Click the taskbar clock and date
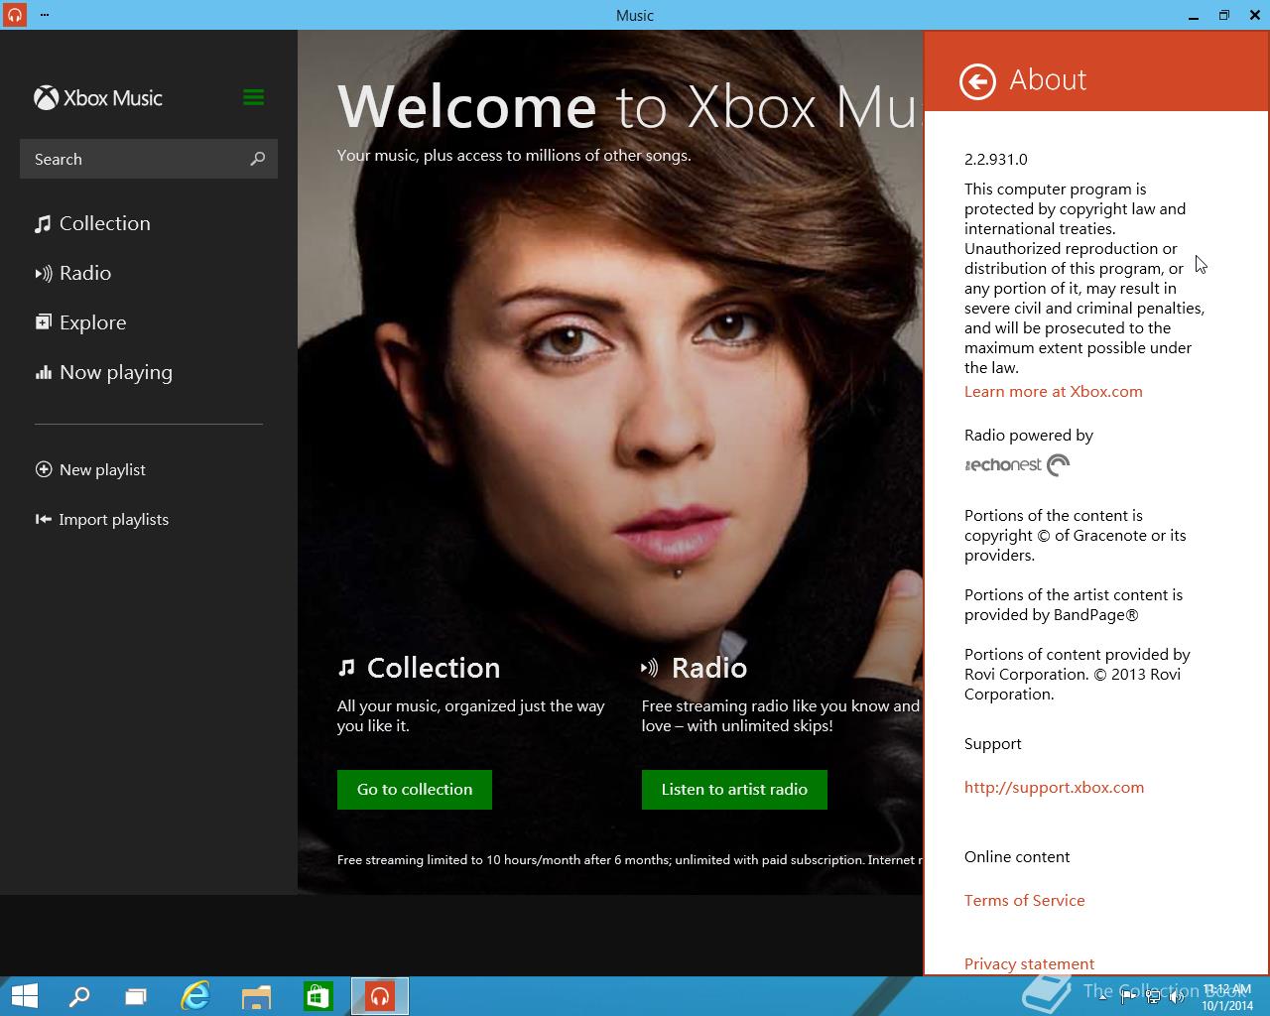Viewport: 1270px width, 1016px height. [x=1226, y=997]
